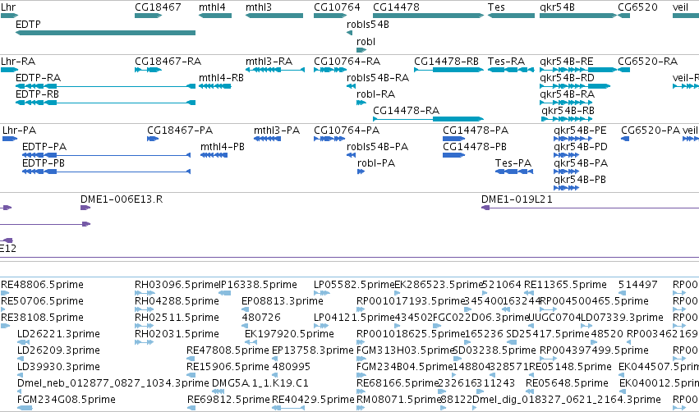Click the robl gene label
The height and width of the screenshot is (412, 699).
pyautogui.click(x=366, y=41)
